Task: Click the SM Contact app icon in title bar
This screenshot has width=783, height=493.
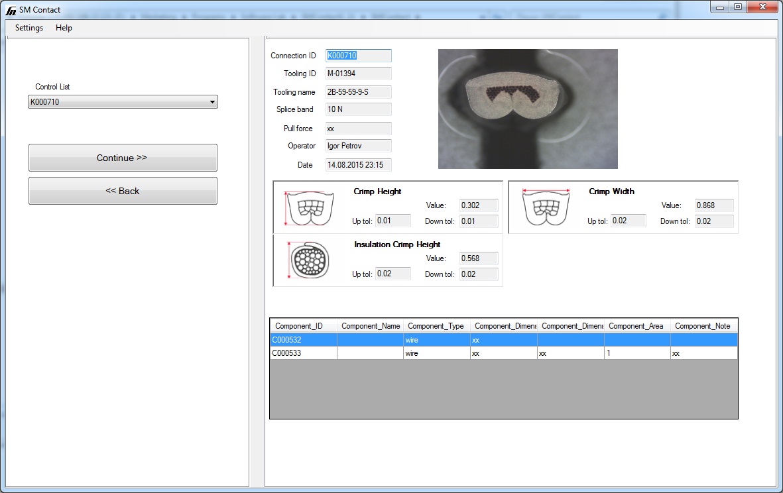Action: 10,9
